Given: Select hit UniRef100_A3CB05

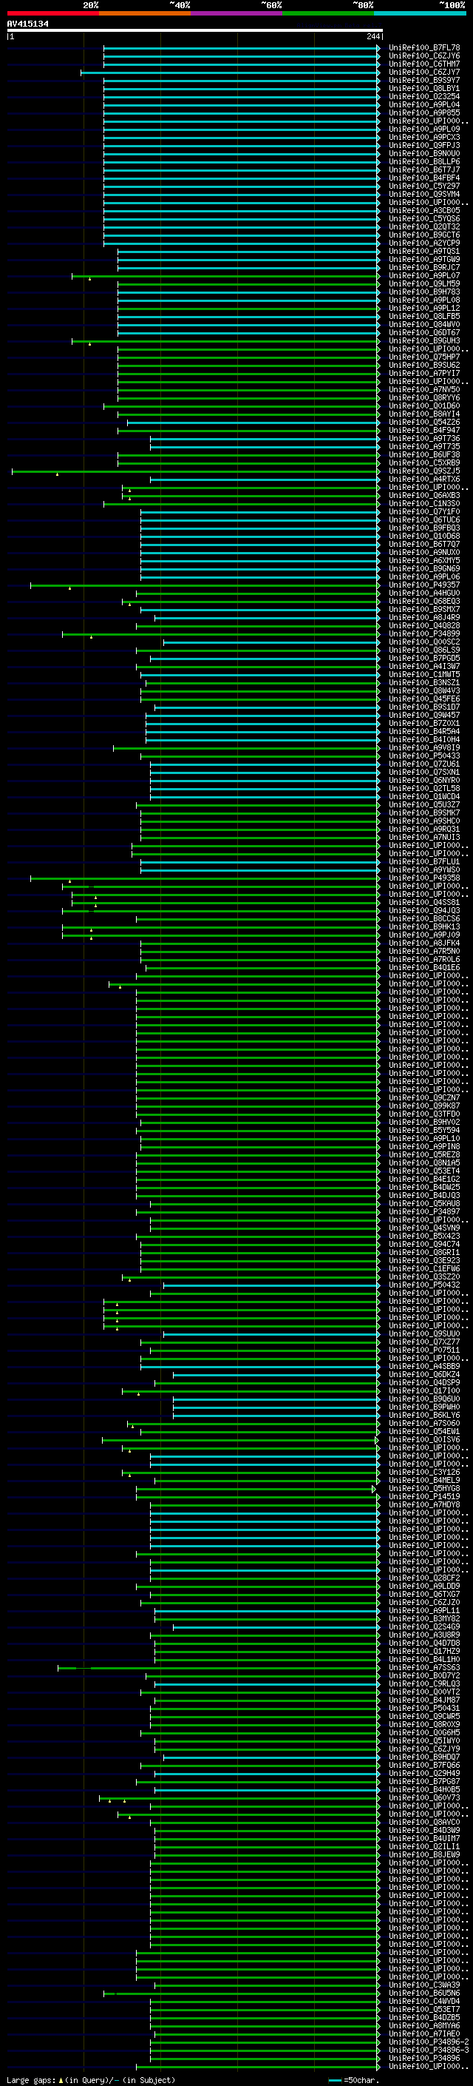Looking at the screenshot, I should pos(424,211).
